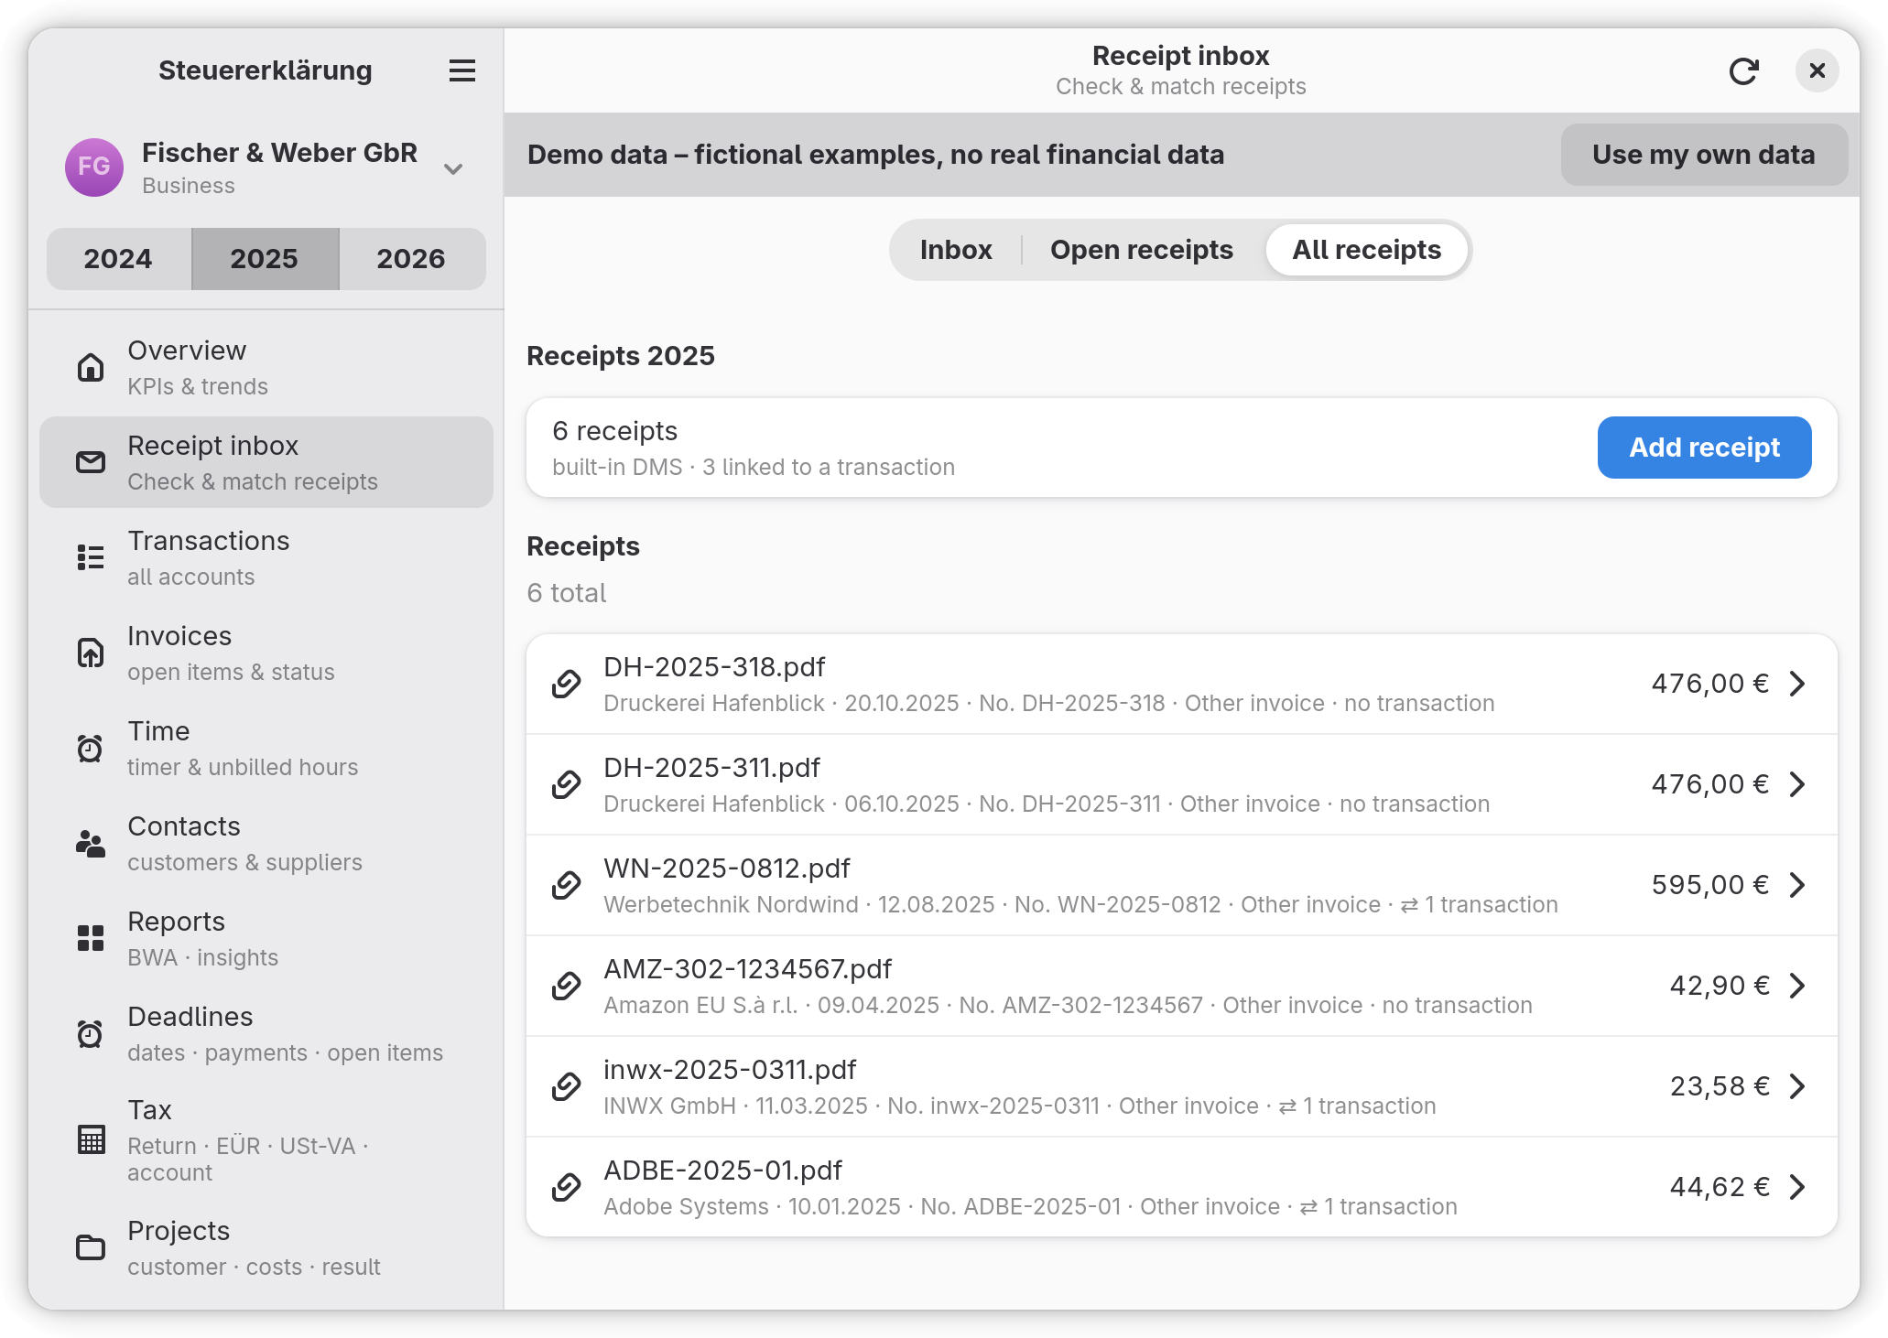Expand the Fischer & Weber GbR account dropdown
1888x1338 pixels.
453,169
